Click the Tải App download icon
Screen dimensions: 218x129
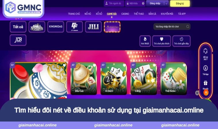(205, 68)
